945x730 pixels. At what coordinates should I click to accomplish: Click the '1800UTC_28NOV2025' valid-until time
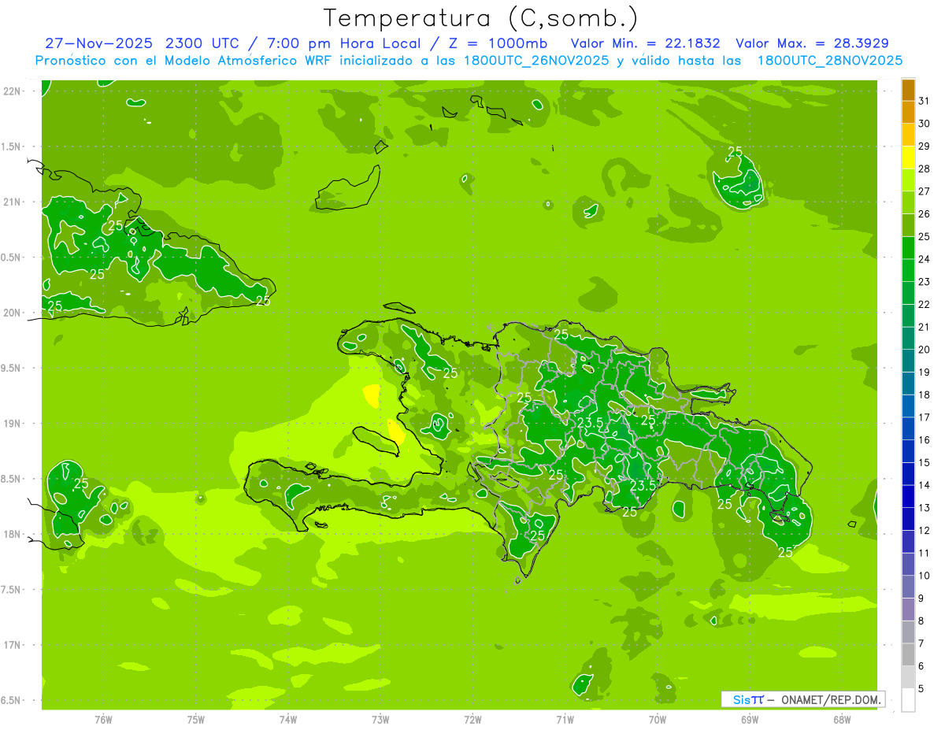coord(830,61)
